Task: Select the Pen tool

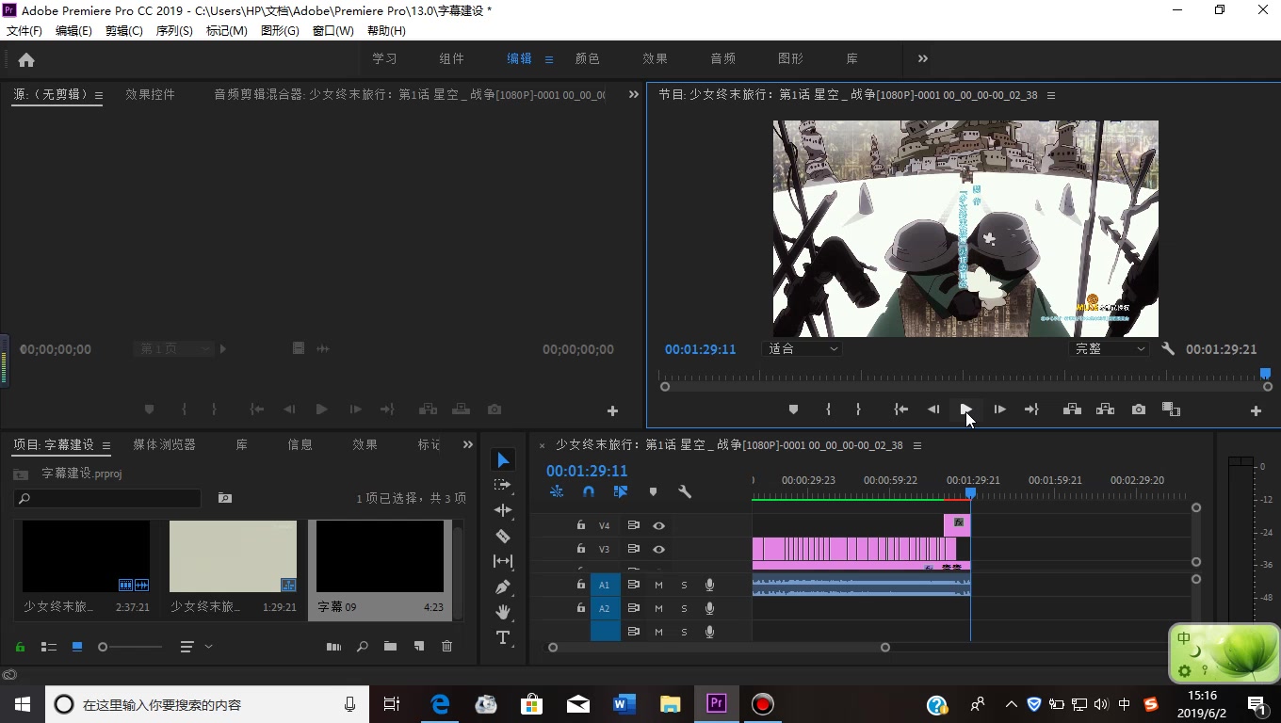Action: click(x=503, y=586)
